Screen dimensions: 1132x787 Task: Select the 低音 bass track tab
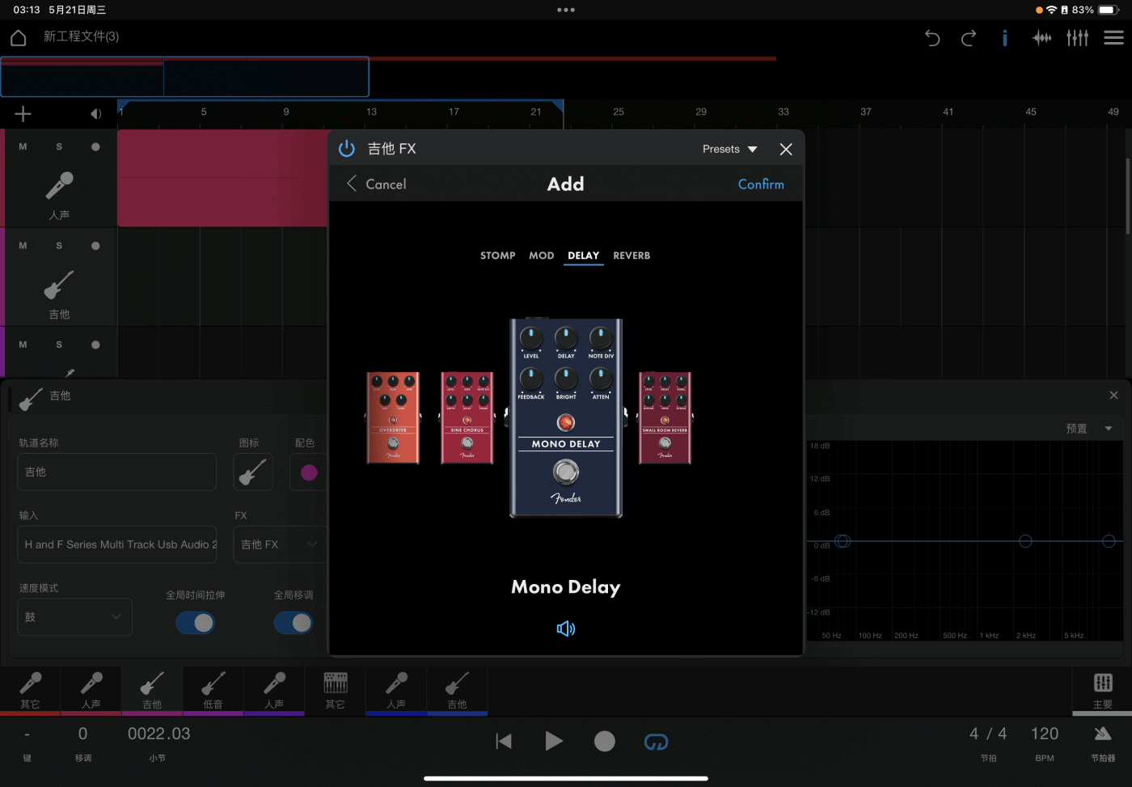point(213,690)
